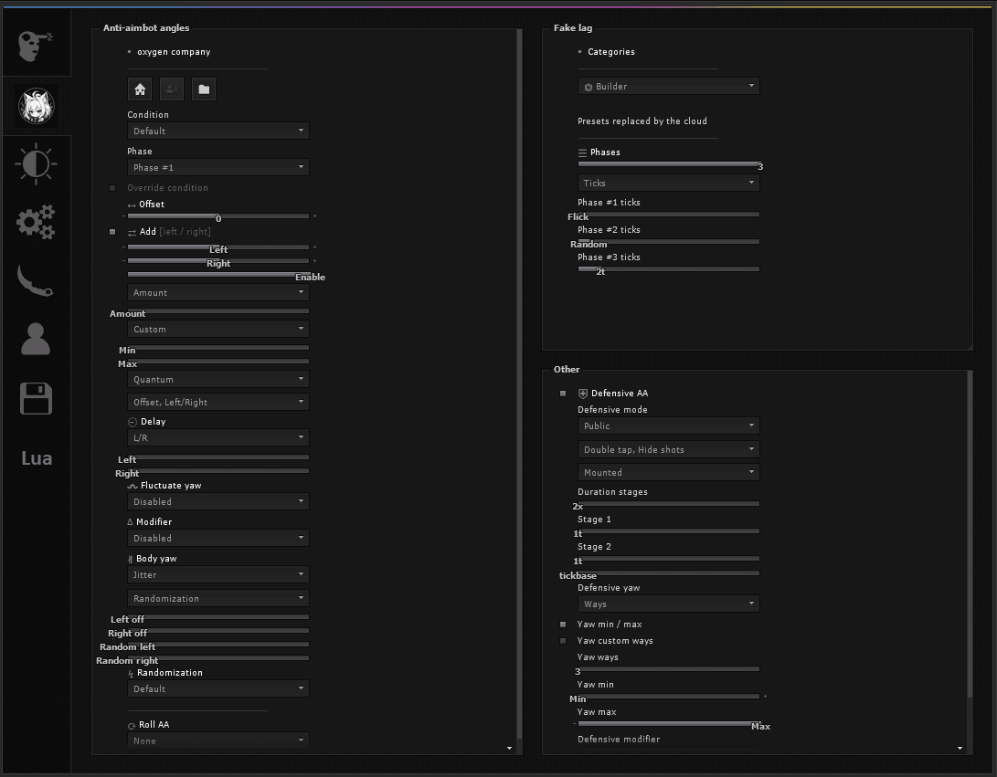The height and width of the screenshot is (777, 997).
Task: Click the Offset slider
Action: point(218,216)
